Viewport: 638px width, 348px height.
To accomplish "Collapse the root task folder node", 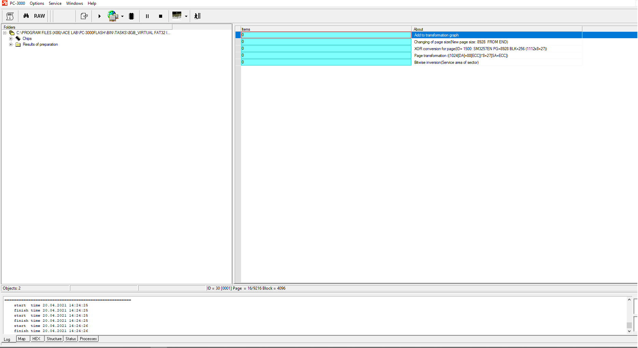I will [5, 33].
